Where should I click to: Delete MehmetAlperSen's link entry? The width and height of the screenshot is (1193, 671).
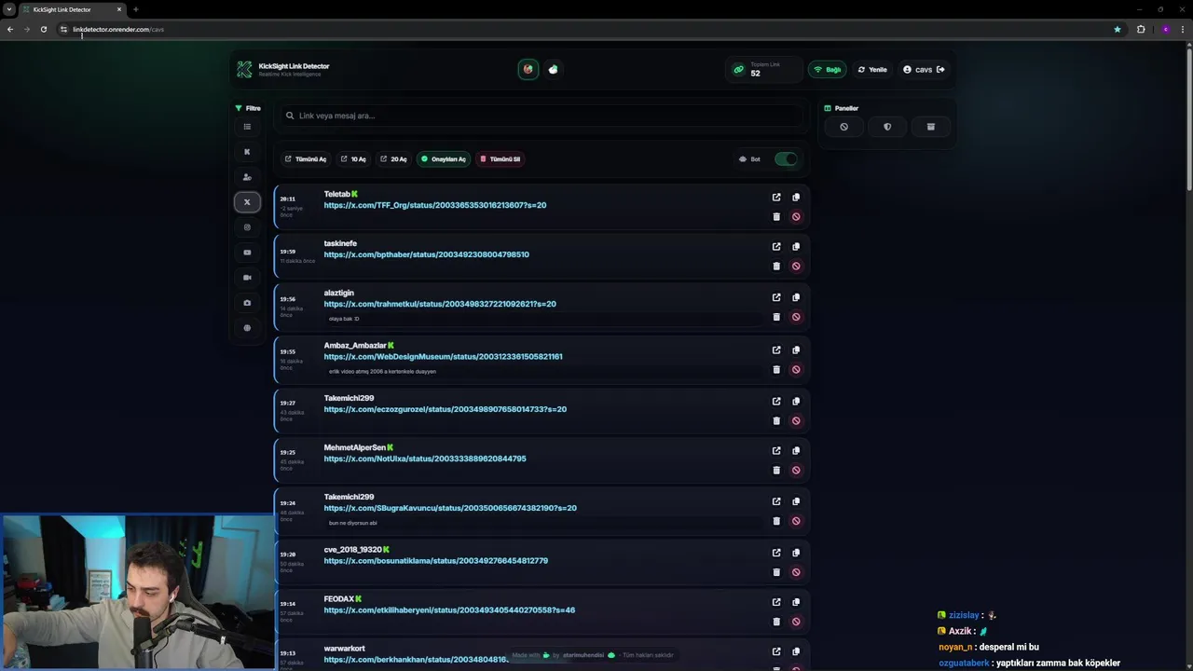(776, 470)
